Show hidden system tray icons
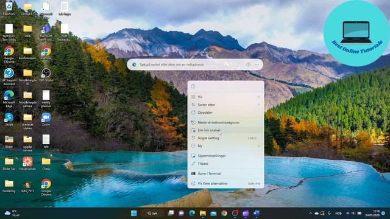This screenshot has width=390, height=219. pyautogui.click(x=311, y=214)
